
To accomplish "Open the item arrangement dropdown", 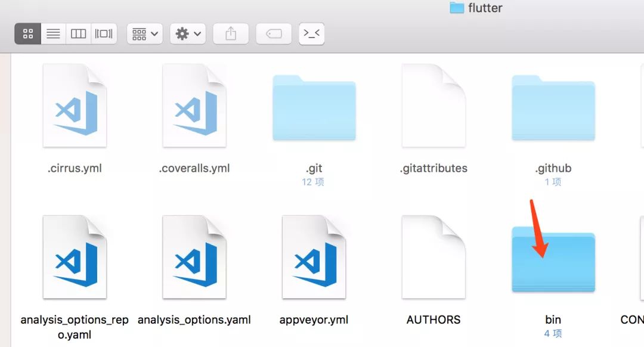I will coord(145,33).
